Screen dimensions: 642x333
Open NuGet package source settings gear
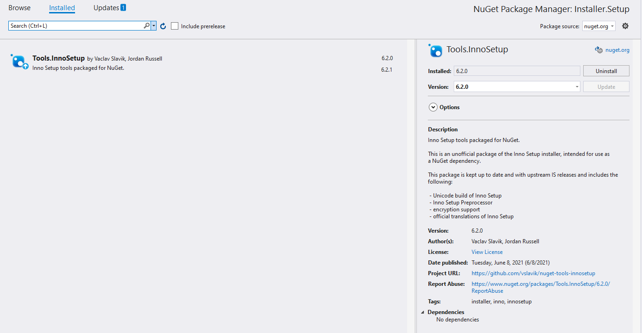pos(625,26)
